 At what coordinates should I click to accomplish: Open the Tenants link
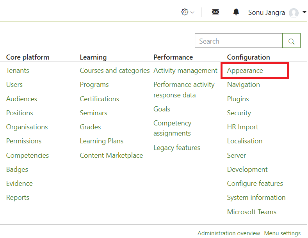pyautogui.click(x=18, y=71)
